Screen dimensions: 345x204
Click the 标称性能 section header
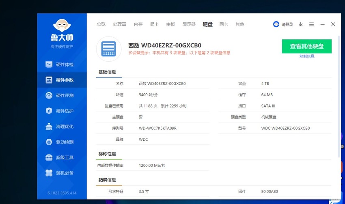coord(107,154)
